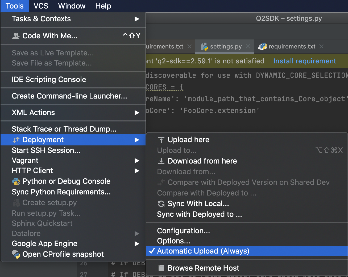Select Upload here in Deployment submenu
This screenshot has height=277, width=348.
(247, 140)
